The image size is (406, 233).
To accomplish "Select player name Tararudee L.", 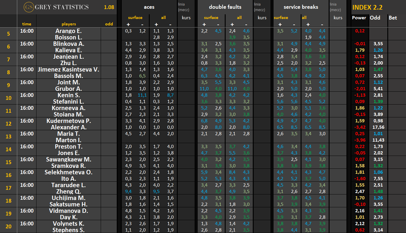I will pyautogui.click(x=69, y=185).
